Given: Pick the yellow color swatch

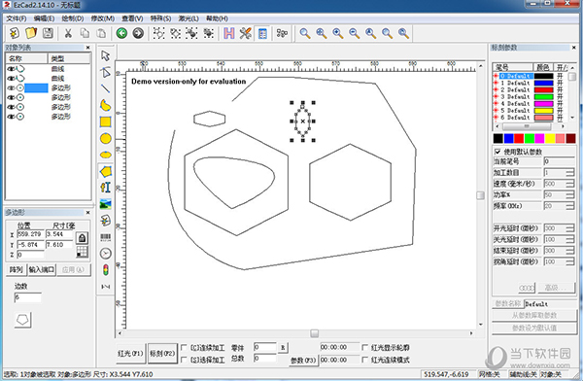Looking at the screenshot, I should coord(550,139).
